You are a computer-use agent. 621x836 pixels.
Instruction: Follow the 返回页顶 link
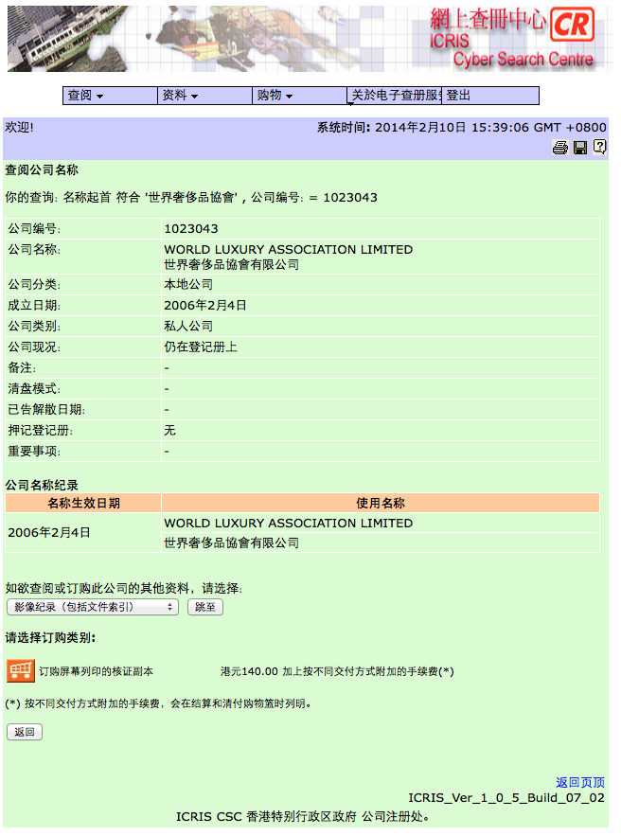[x=580, y=782]
